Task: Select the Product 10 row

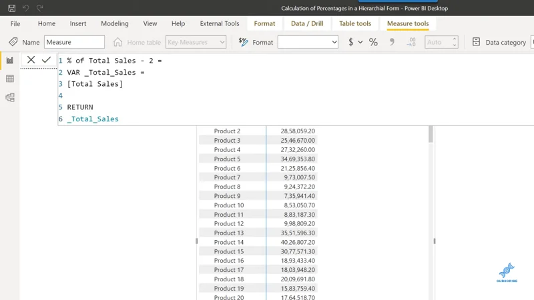Action: point(258,205)
